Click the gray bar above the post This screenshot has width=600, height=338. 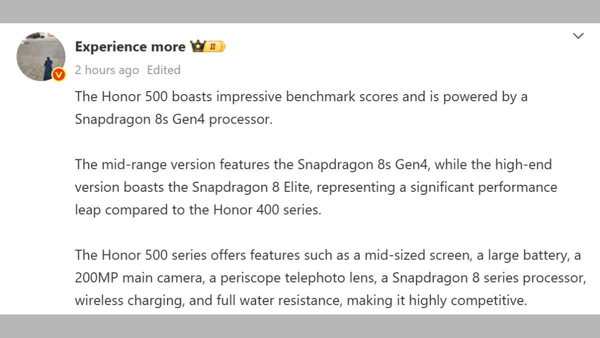[x=300, y=11]
